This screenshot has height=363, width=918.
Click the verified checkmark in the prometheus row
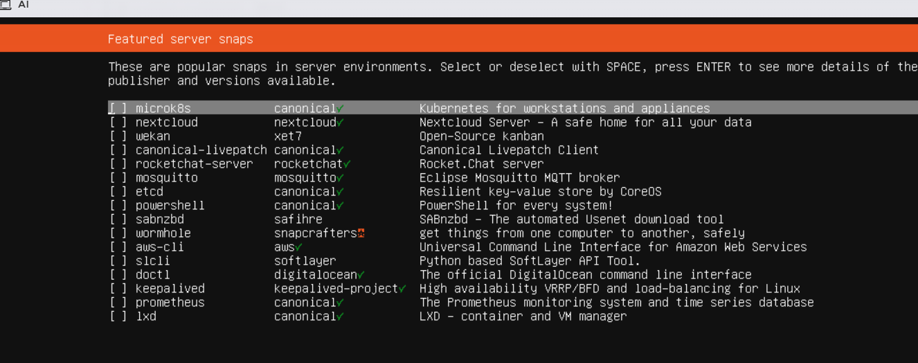341,303
